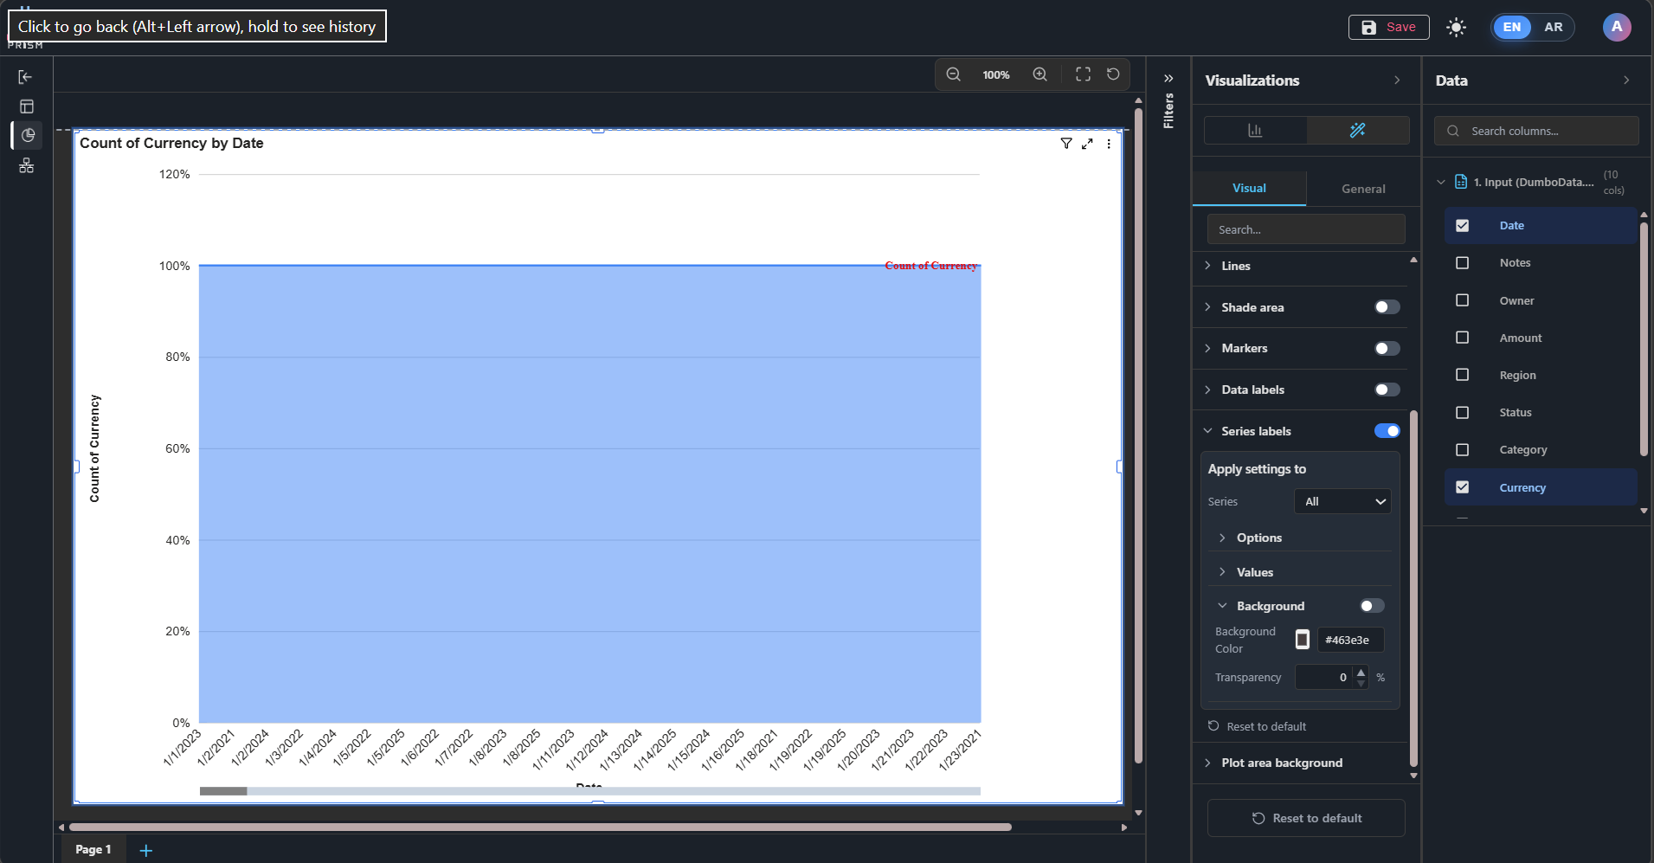Image resolution: width=1654 pixels, height=863 pixels.
Task: Expand the Lines section
Action: coord(1236,266)
